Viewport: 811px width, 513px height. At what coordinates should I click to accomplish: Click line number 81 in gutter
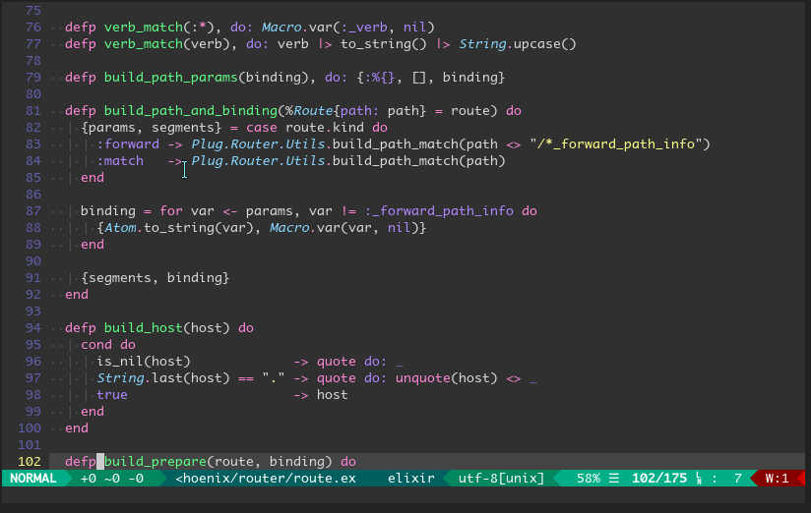pos(33,110)
